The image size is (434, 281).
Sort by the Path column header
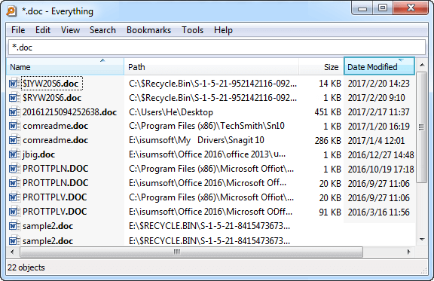coord(211,67)
